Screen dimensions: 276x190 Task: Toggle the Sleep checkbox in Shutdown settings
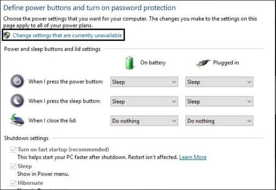12,167
